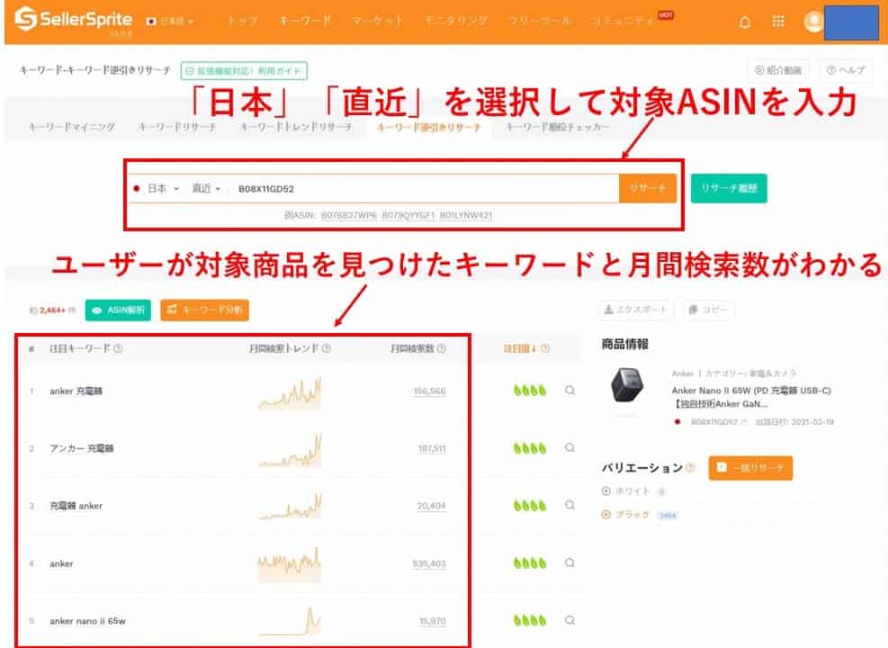Viewport: 888px width, 648px height.
Task: Open the 直近 period dropdown
Action: click(205, 188)
